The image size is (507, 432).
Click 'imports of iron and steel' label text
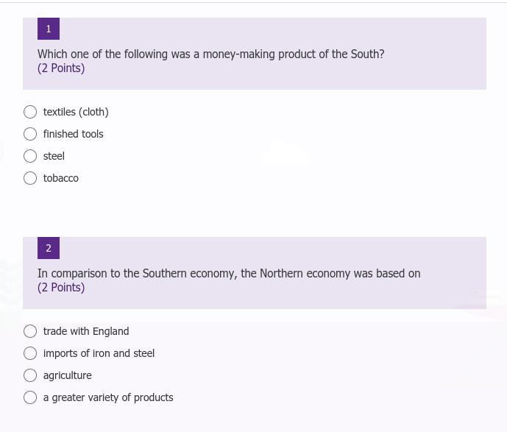click(99, 353)
